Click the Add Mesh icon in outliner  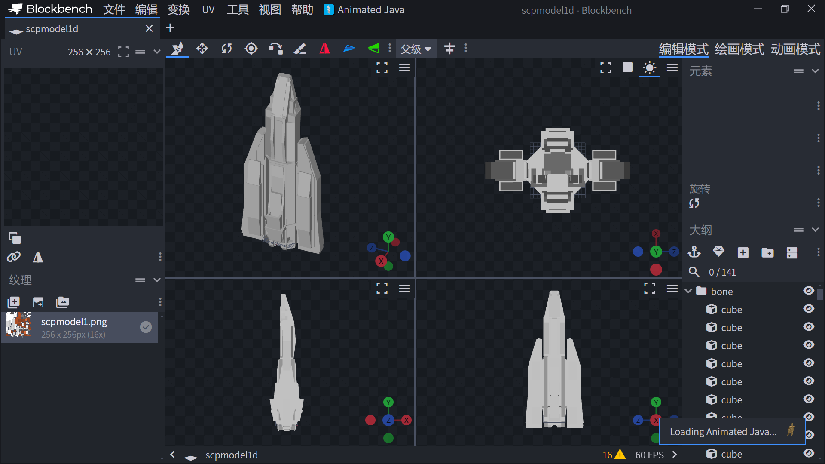pyautogui.click(x=718, y=252)
